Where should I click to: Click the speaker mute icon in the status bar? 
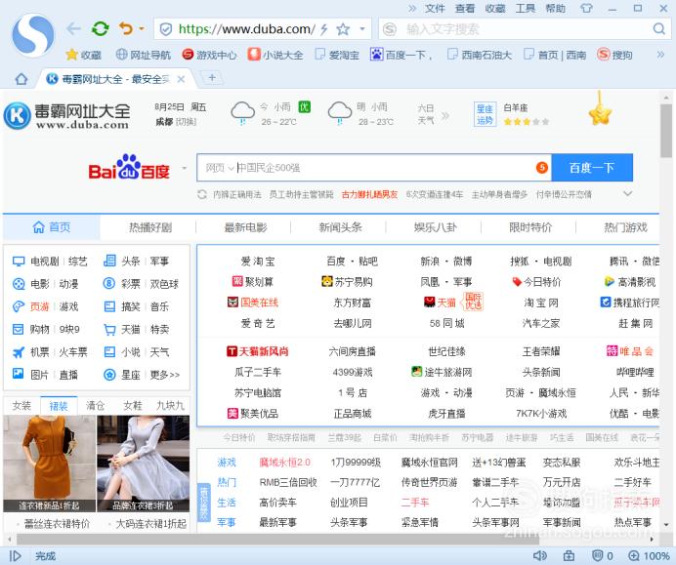coord(540,556)
